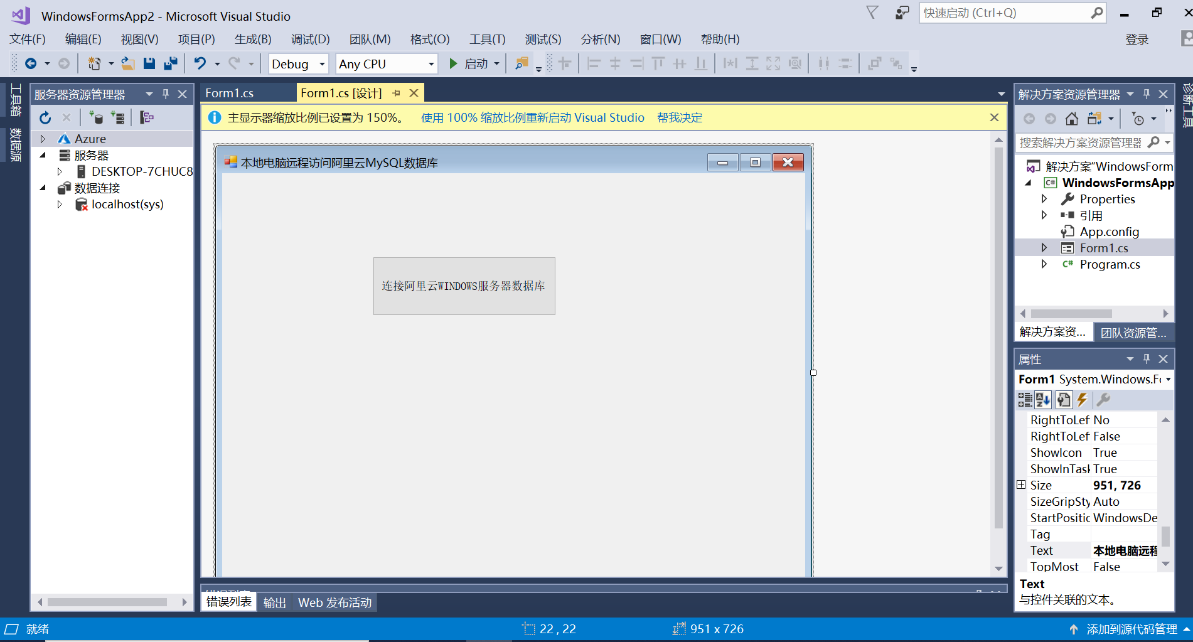Click the pending changes filter icon in Solution Explorer

(1138, 119)
